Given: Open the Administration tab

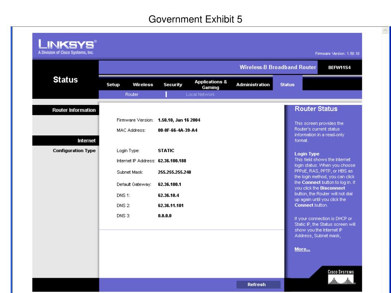Looking at the screenshot, I should point(253,85).
